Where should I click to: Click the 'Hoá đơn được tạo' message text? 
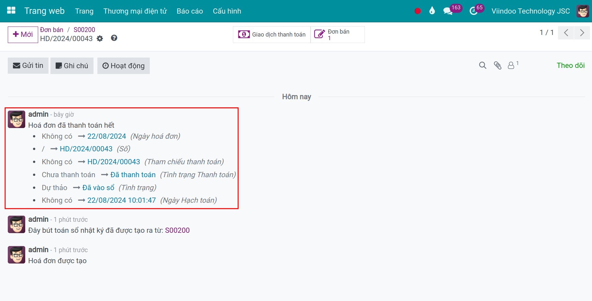click(57, 261)
